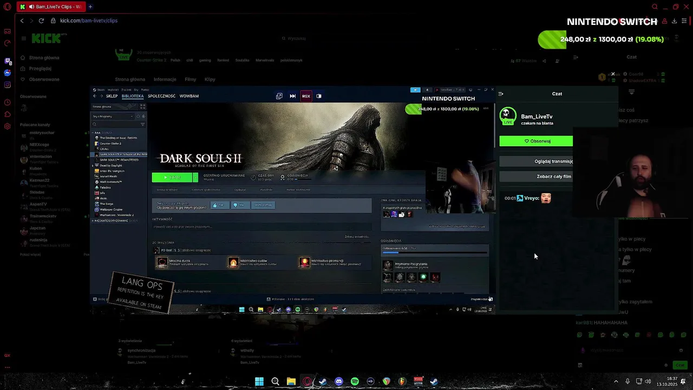Toggle the Kick hamburger sidebar menu
The width and height of the screenshot is (693, 390).
pyautogui.click(x=24, y=38)
